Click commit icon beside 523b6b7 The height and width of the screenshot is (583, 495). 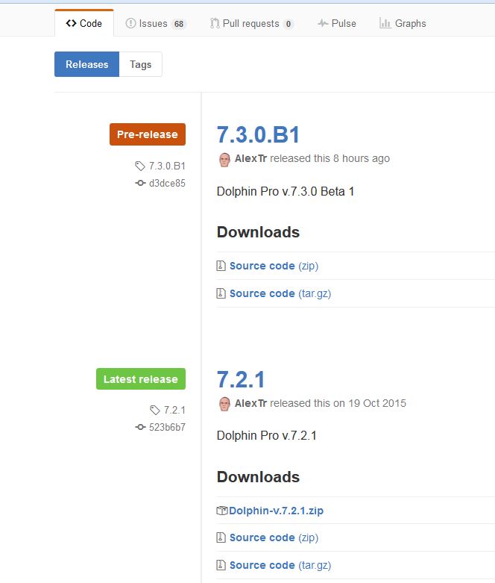(140, 428)
